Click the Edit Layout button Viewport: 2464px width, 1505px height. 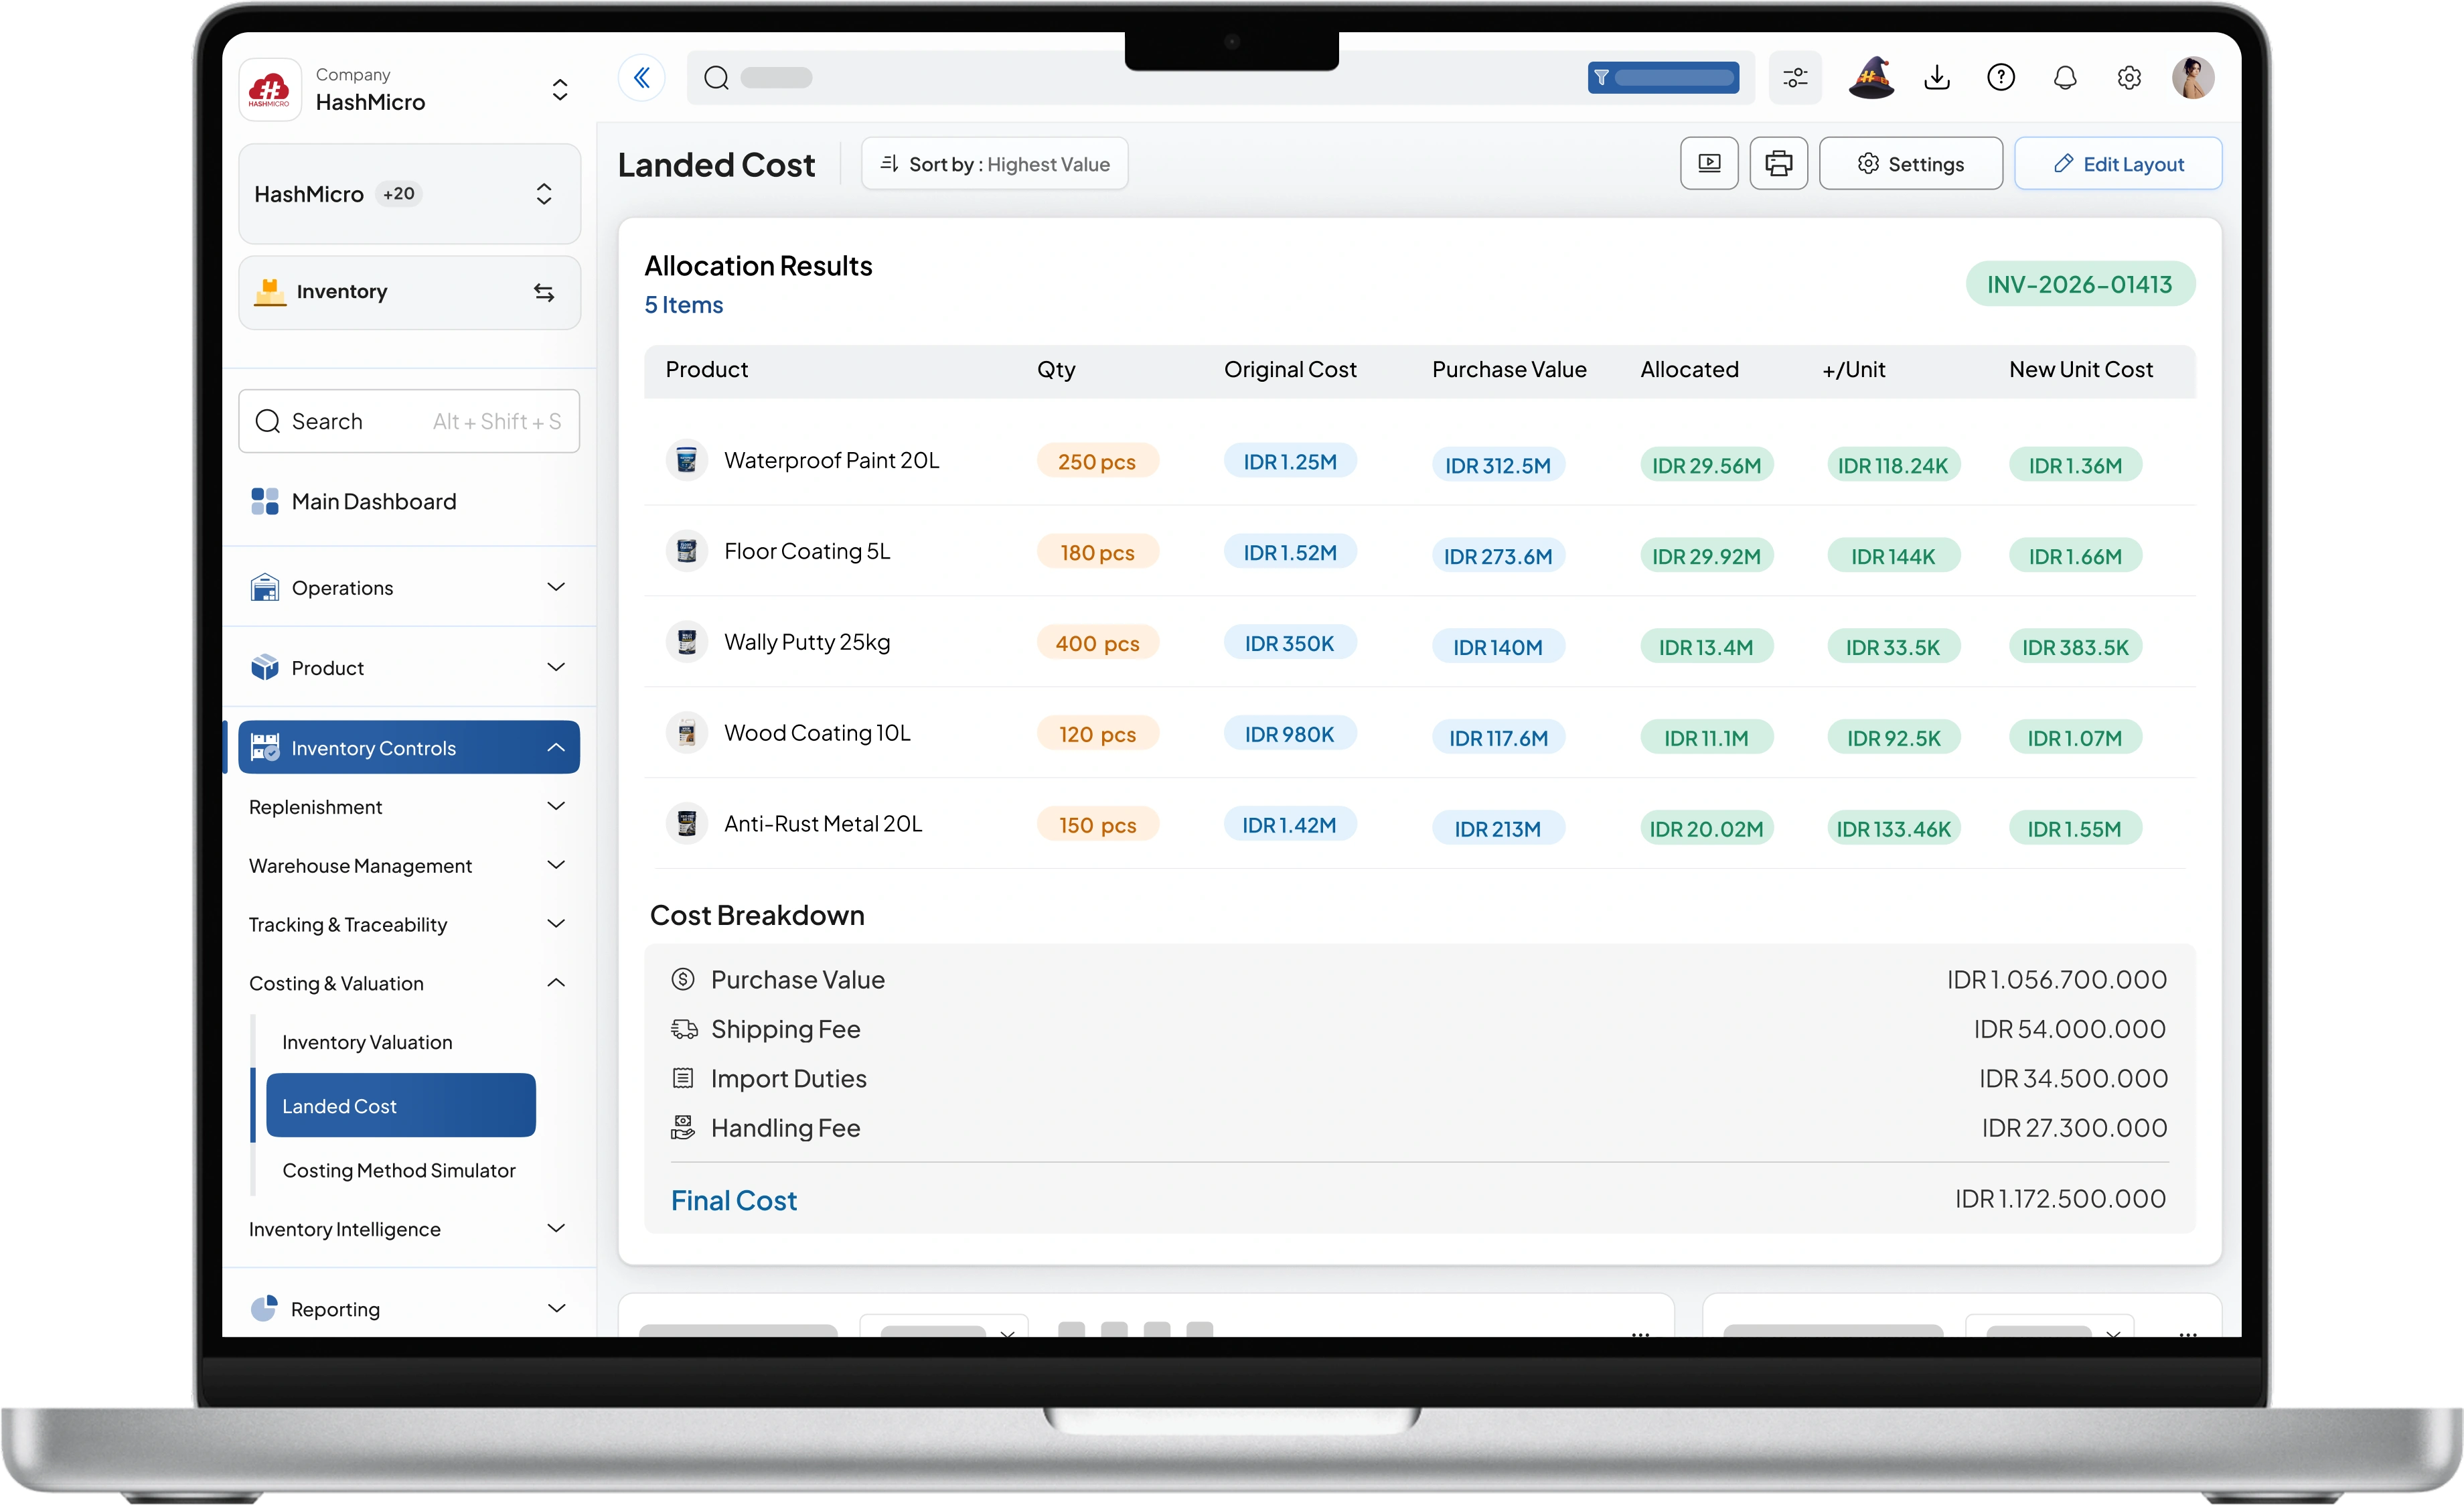[2118, 164]
